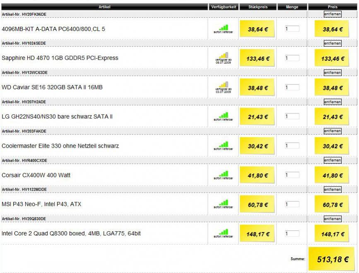Click row total '38,64 €' in the Preis column
Image resolution: width=359 pixels, height=273 pixels.
(332, 29)
